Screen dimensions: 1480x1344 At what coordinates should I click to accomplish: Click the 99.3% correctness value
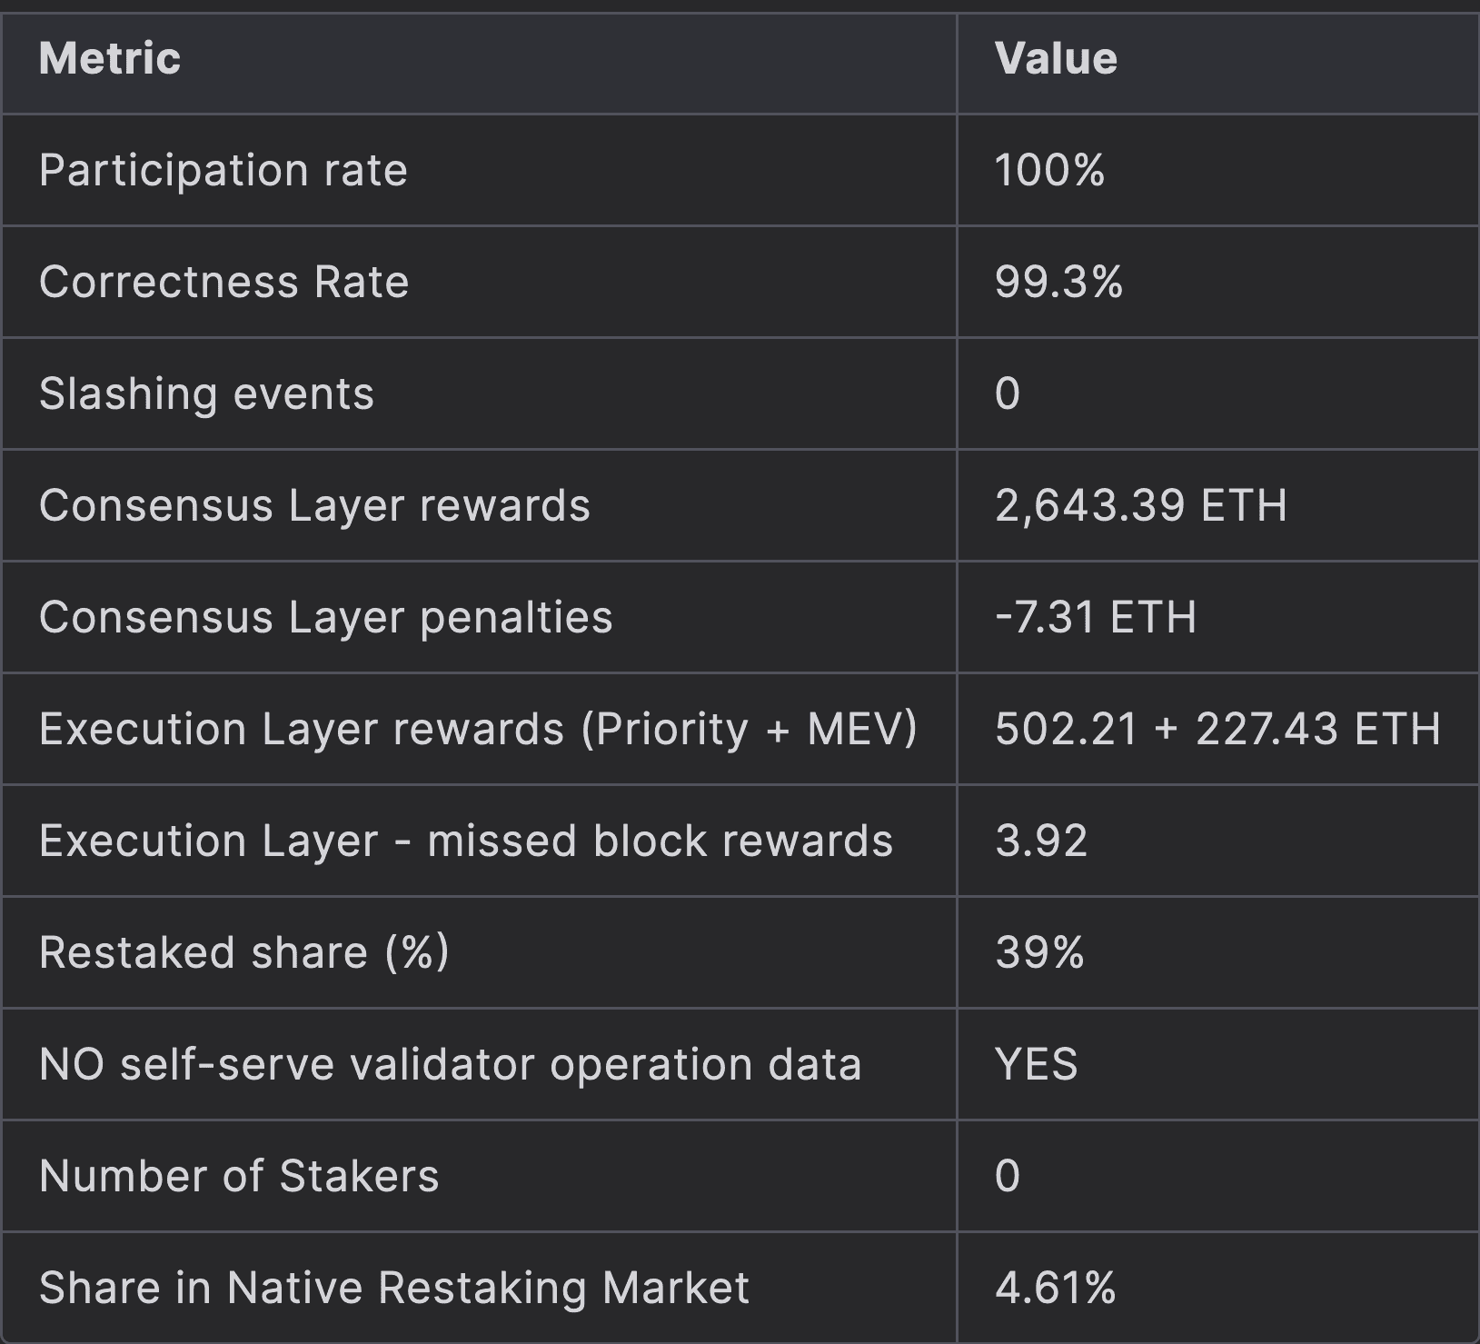pos(1058,283)
